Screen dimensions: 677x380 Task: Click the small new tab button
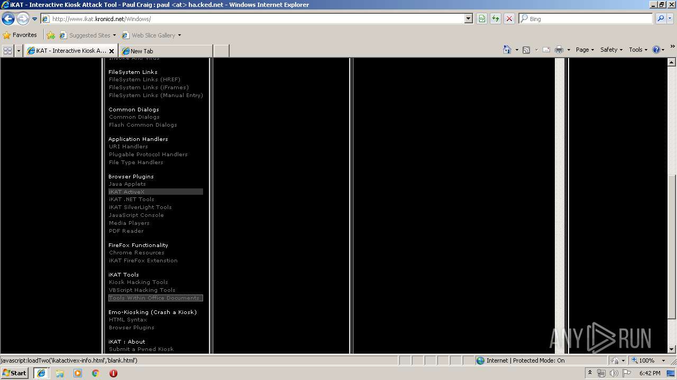point(221,51)
